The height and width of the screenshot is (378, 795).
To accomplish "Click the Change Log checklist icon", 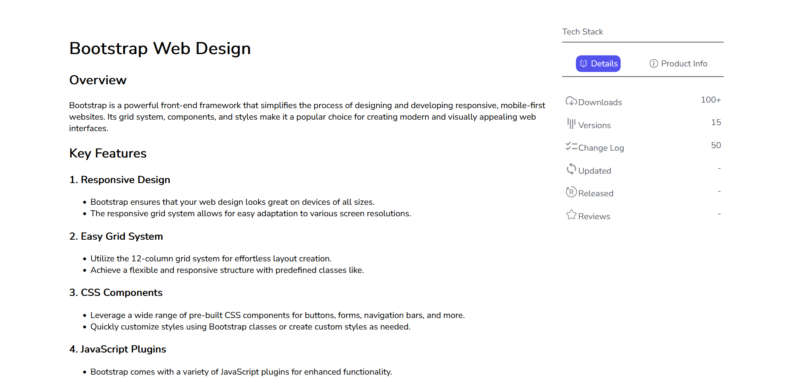I will tap(571, 147).
